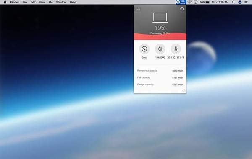This screenshot has height=159, width=252.
Task: Open the View menu
Action: [x=42, y=2]
